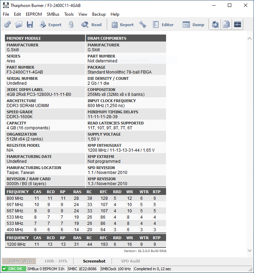Click the 2 Gb / 1 die density value
The height and width of the screenshot is (273, 254).
click(98, 83)
